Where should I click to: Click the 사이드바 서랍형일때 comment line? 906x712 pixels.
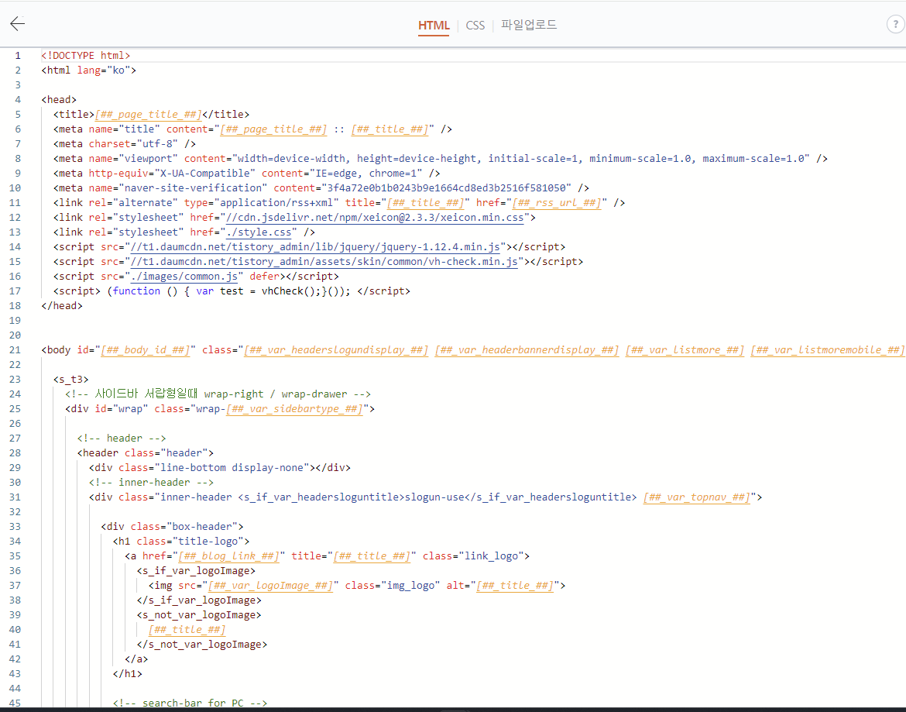coord(218,394)
